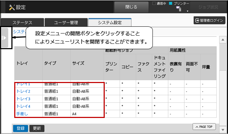Click the 通信中 indicator box

pos(154,3)
